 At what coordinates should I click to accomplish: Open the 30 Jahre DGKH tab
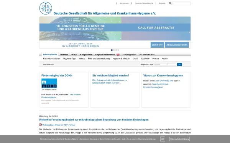pyautogui.click(x=147, y=55)
